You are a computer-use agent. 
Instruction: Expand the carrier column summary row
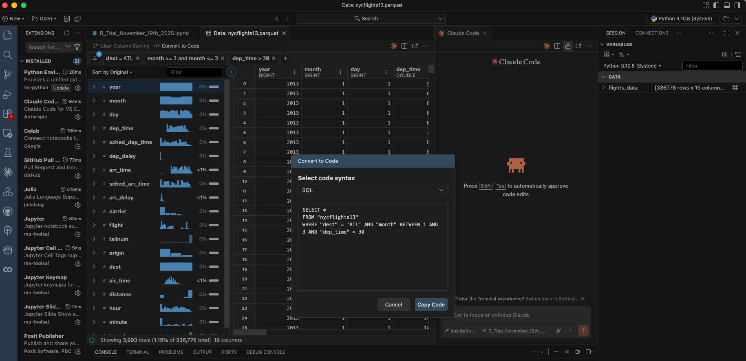pos(94,211)
